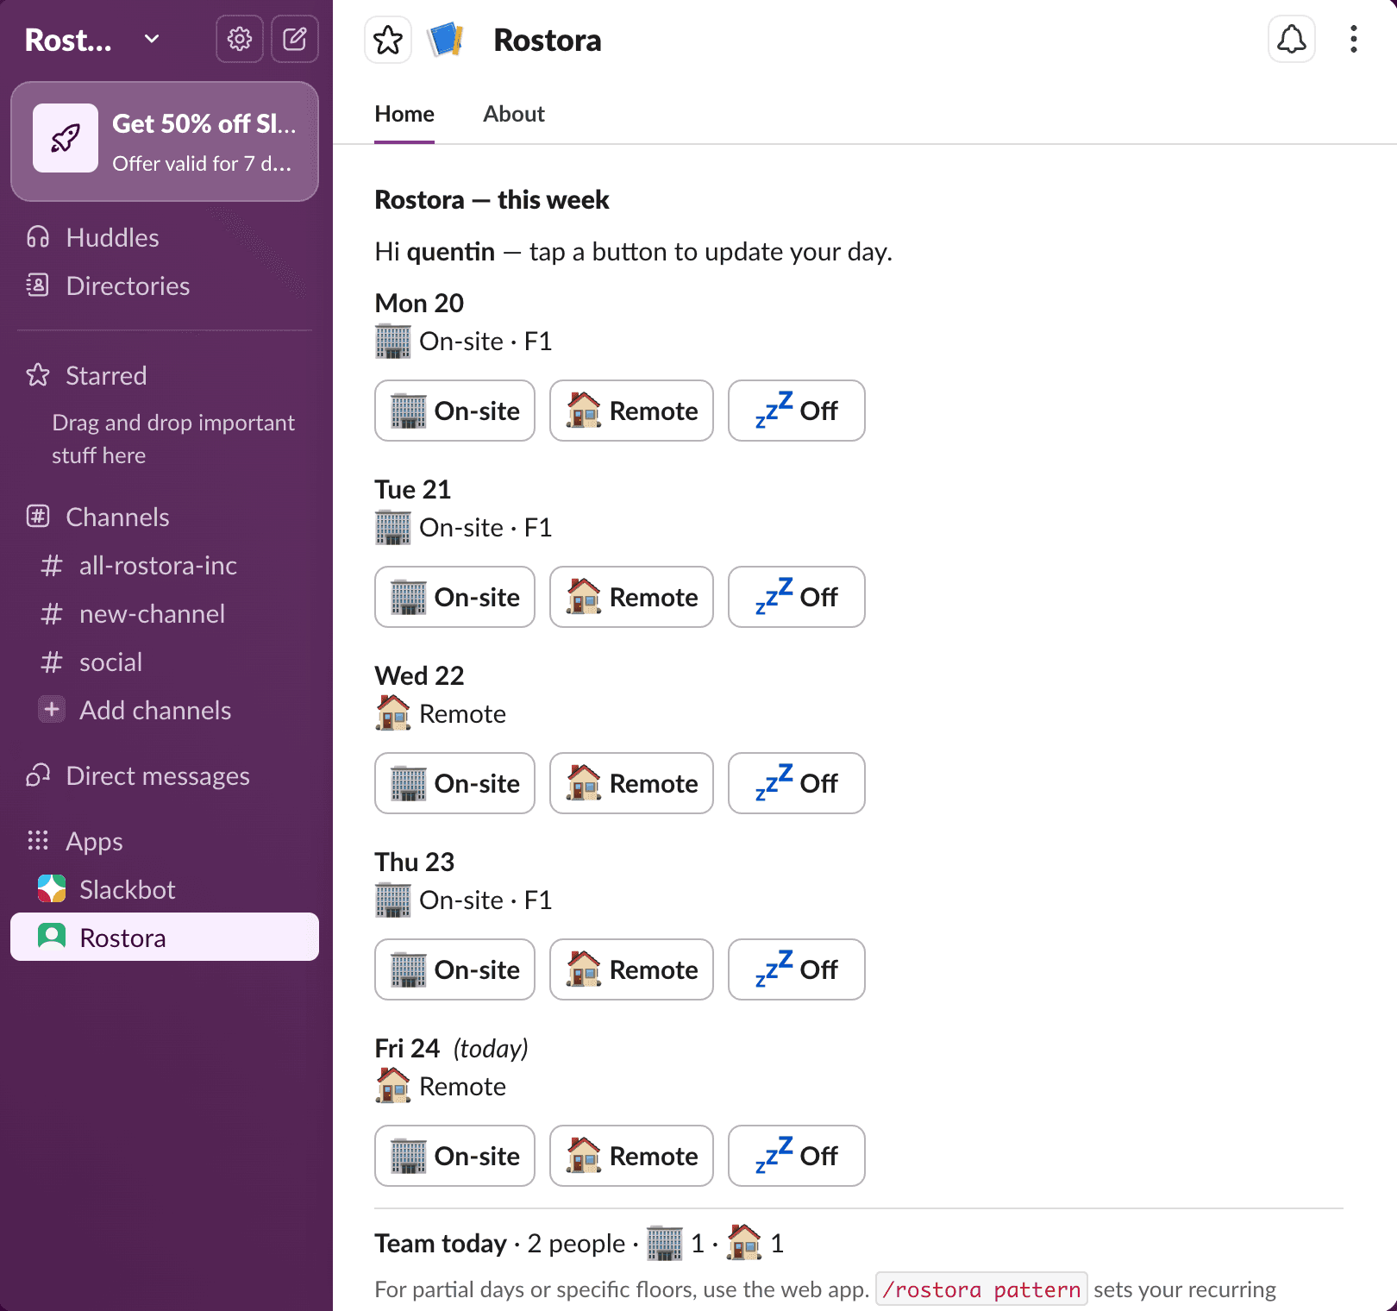Click the rocket icon in promo banner
This screenshot has height=1311, width=1397.
pyautogui.click(x=66, y=138)
